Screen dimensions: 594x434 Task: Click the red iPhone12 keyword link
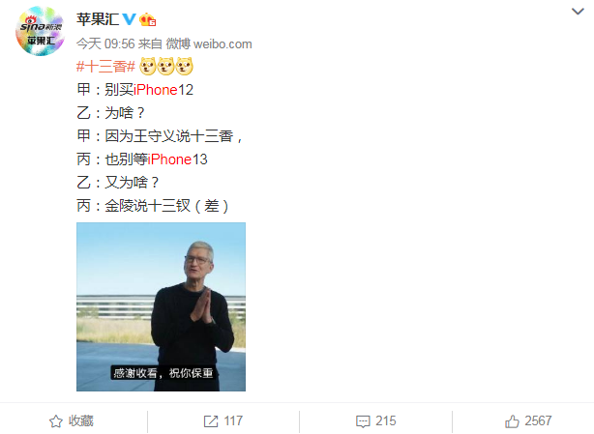[x=156, y=90]
